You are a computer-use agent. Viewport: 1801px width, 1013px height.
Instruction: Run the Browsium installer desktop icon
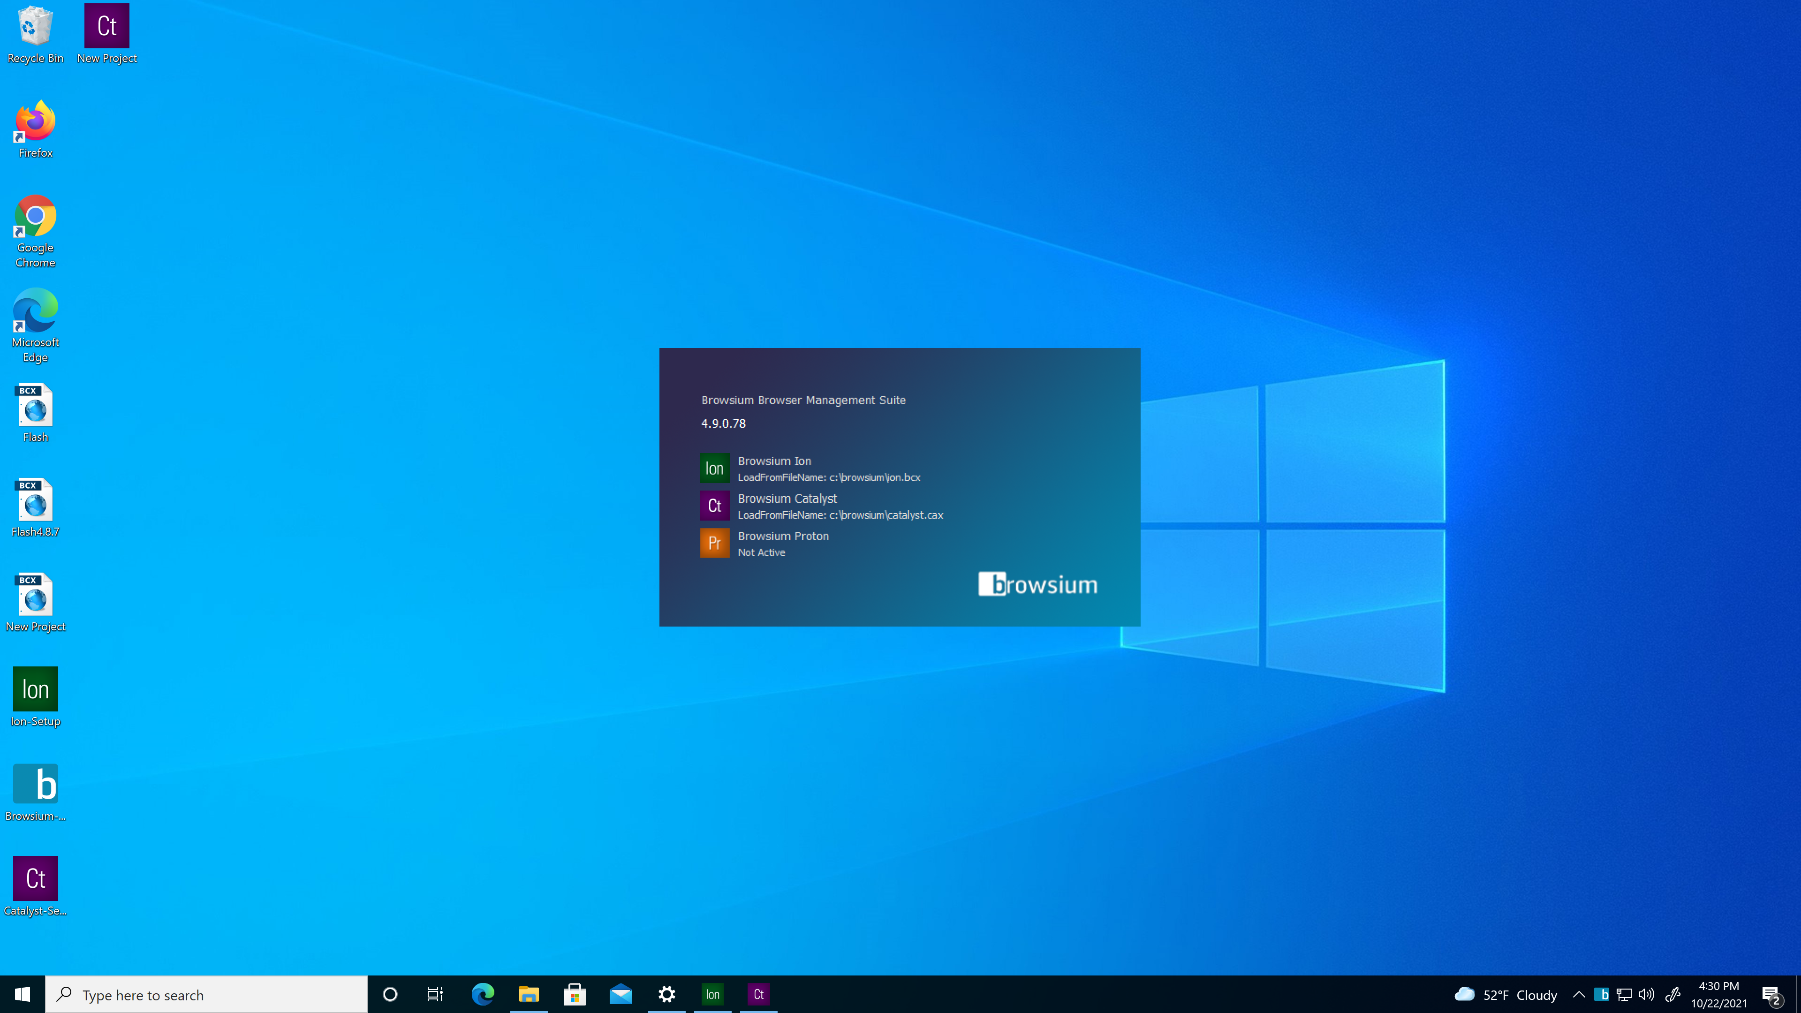[35, 784]
